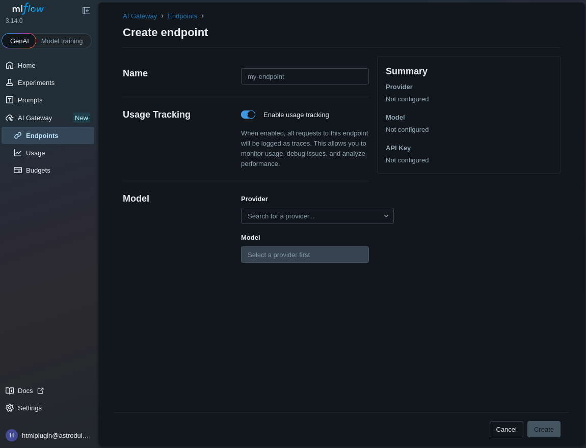
Task: Open the AI Gateway section
Action: coord(48,118)
